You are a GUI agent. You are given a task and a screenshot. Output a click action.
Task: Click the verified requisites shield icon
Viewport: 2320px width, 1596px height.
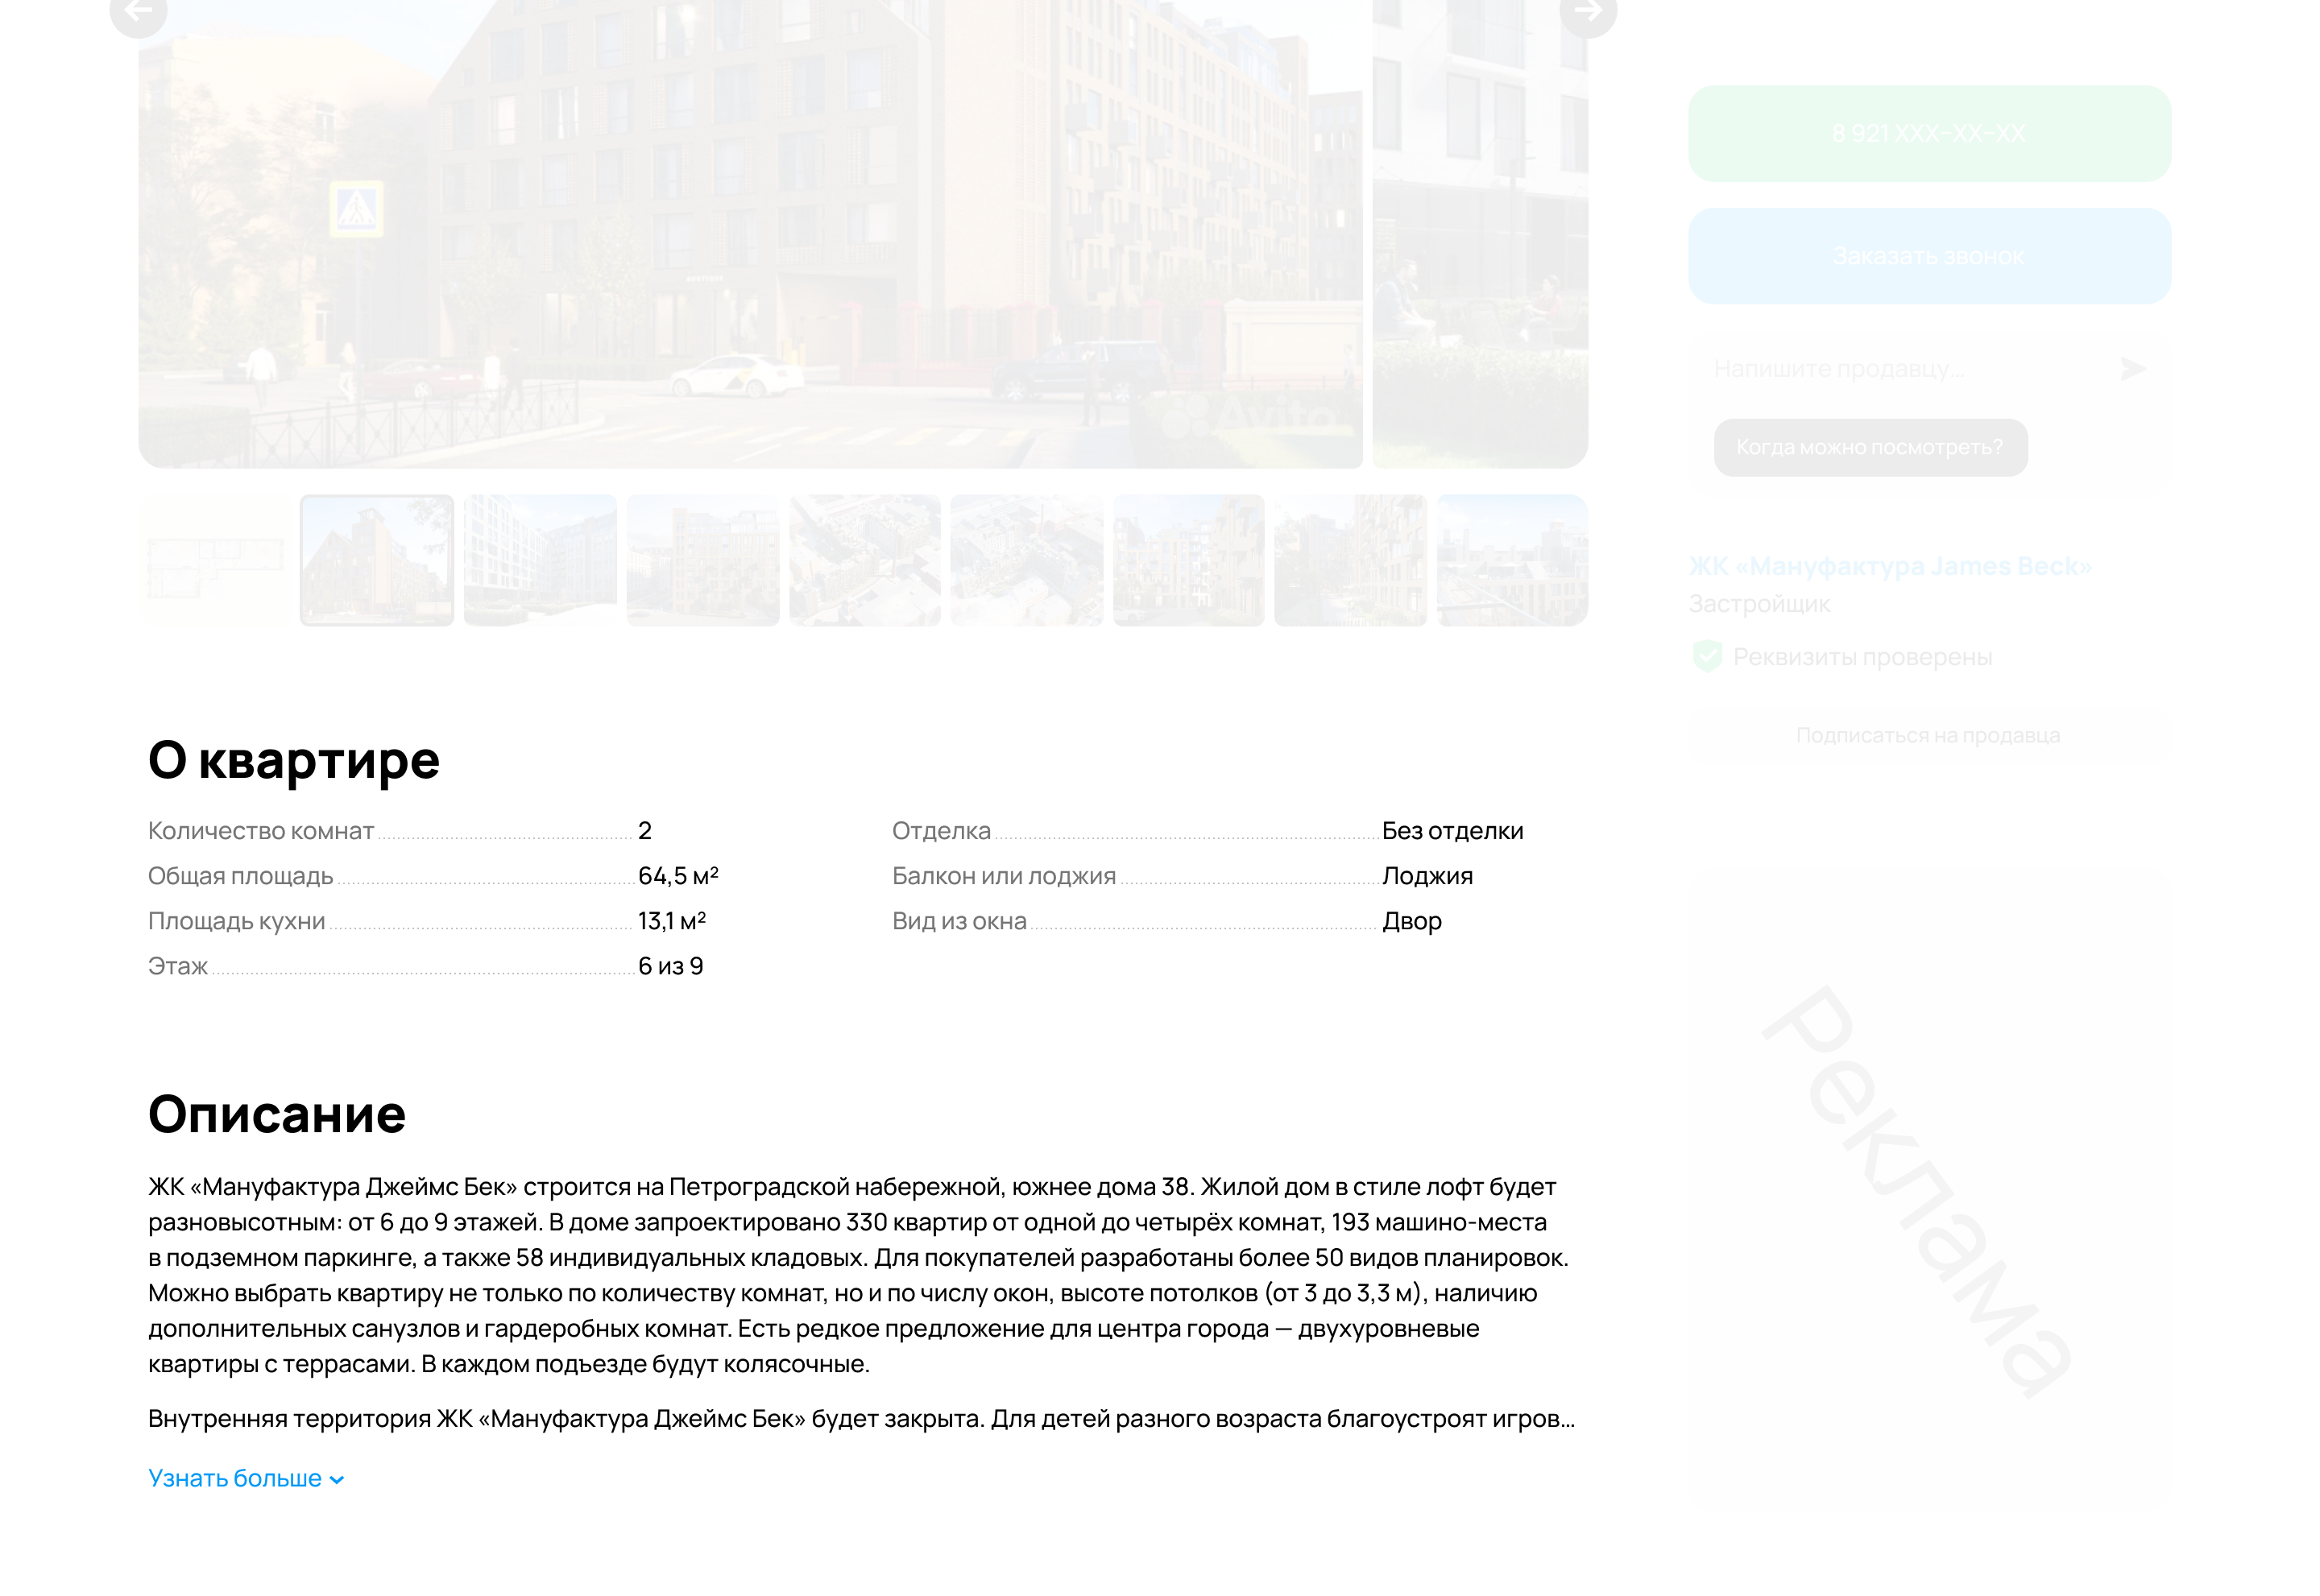[x=1707, y=657]
